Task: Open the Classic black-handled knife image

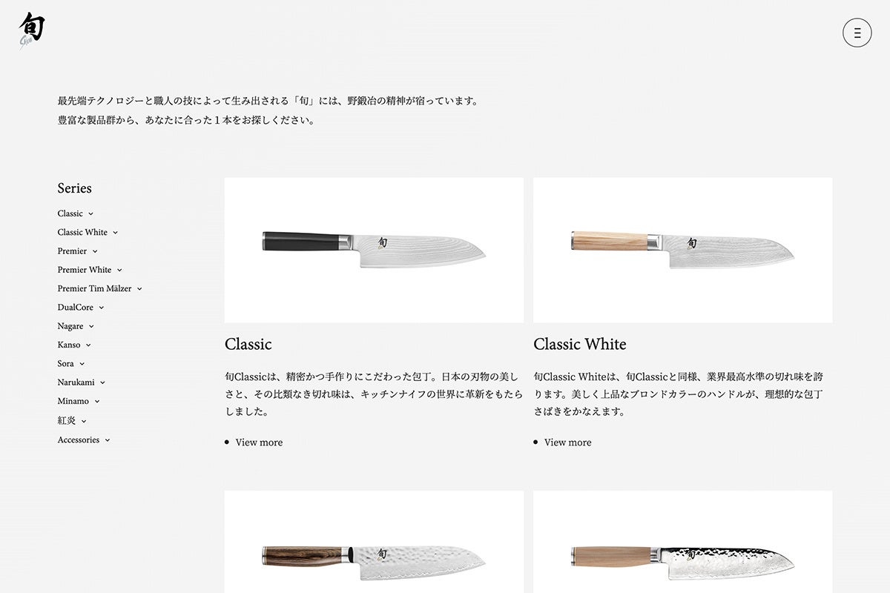Action: (x=374, y=250)
